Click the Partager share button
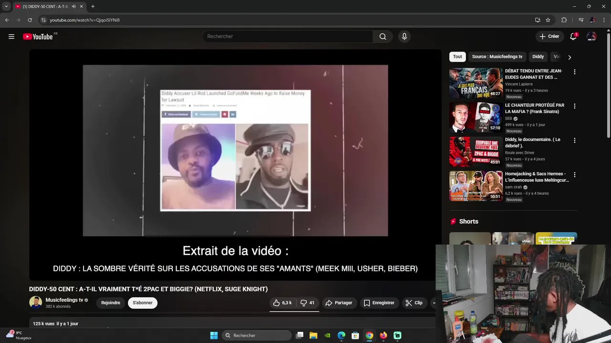 pos(338,303)
